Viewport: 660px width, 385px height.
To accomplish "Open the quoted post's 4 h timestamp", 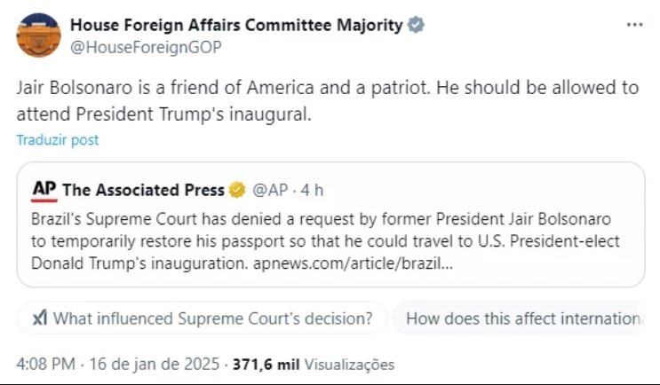I will (312, 191).
